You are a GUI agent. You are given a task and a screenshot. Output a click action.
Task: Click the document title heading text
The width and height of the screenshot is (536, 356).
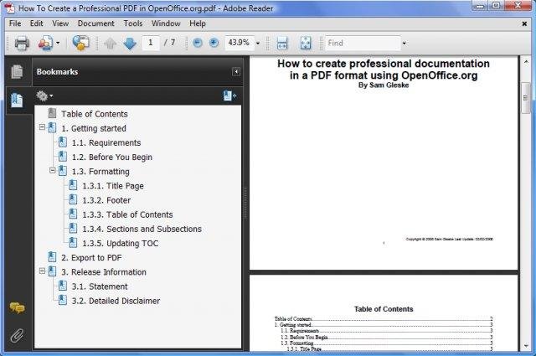(384, 70)
